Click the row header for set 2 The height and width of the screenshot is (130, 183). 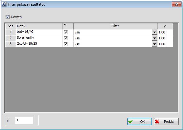[x=11, y=38]
